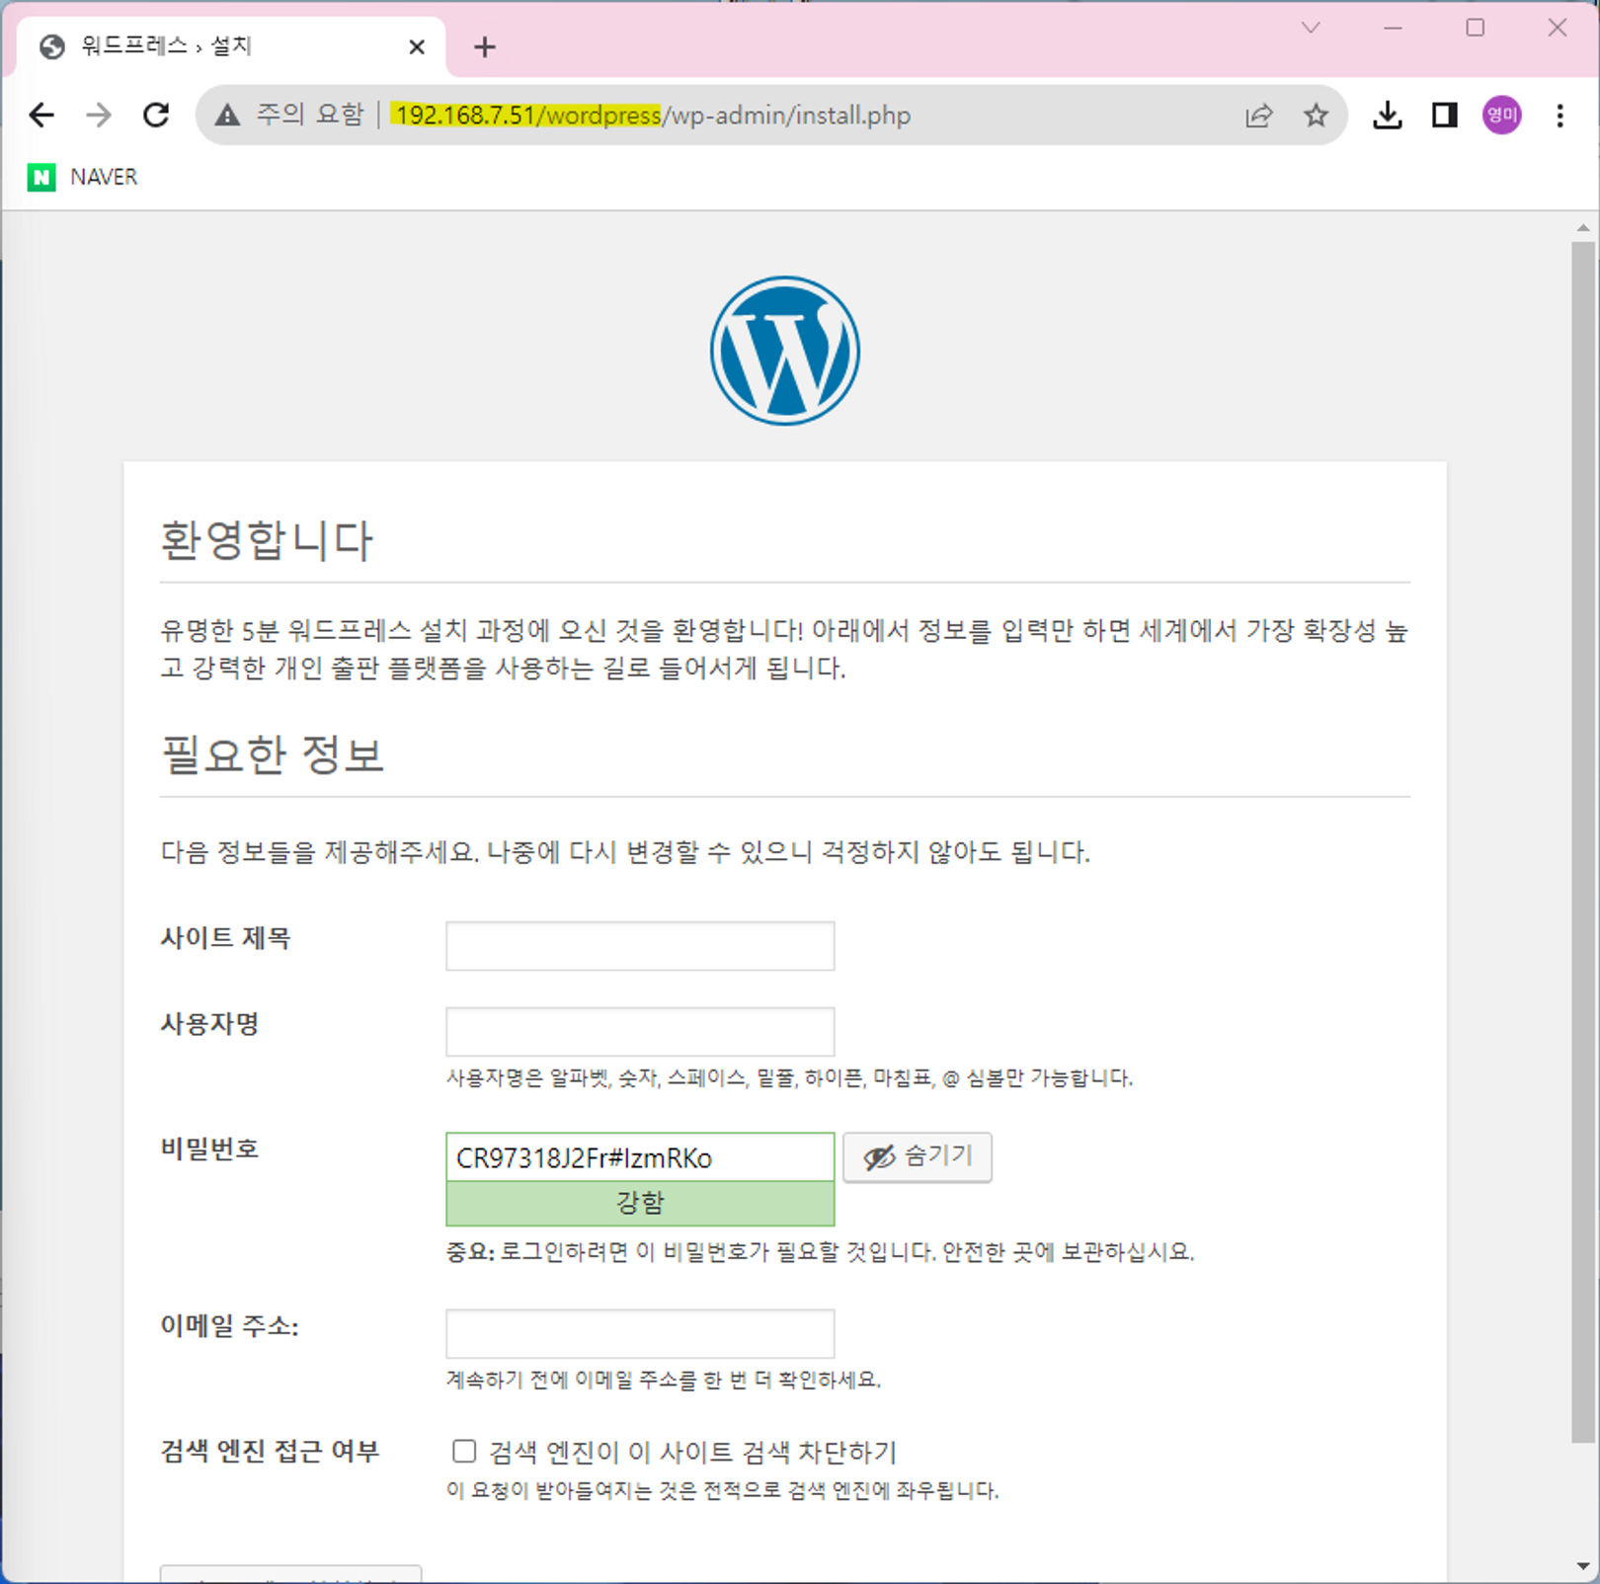Open the purple profile avatar
The height and width of the screenshot is (1584, 1600).
pos(1501,116)
